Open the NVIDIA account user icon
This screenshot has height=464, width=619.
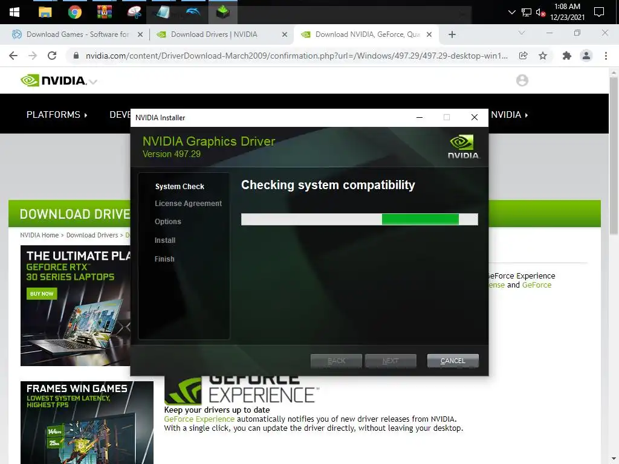click(522, 80)
